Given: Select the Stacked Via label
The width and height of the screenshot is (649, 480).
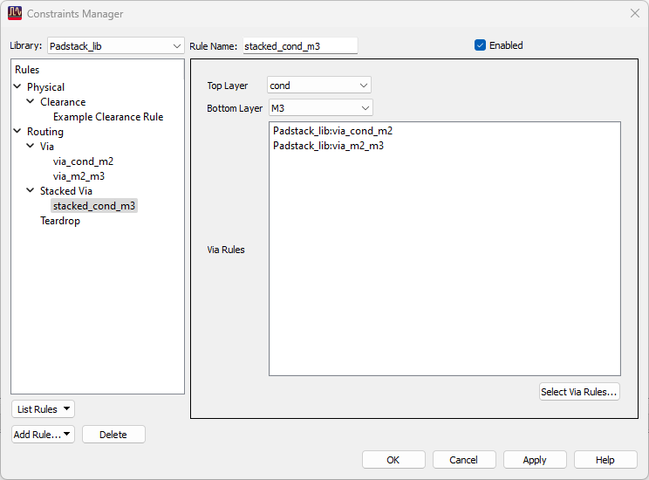Looking at the screenshot, I should tap(65, 191).
